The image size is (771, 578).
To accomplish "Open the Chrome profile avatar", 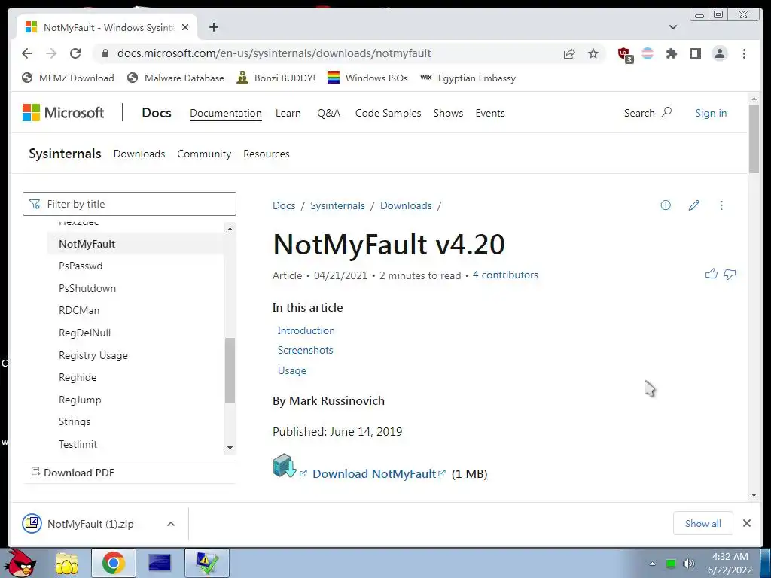I will coord(719,53).
